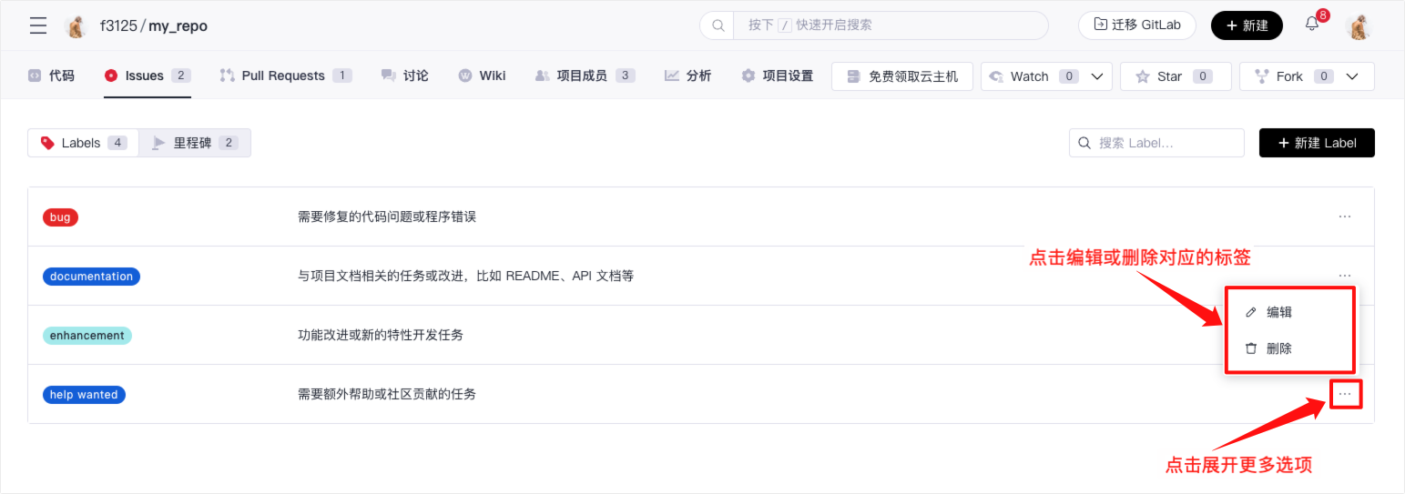
Task: Click the f3125 repository owner avatar
Action: pyautogui.click(x=76, y=26)
